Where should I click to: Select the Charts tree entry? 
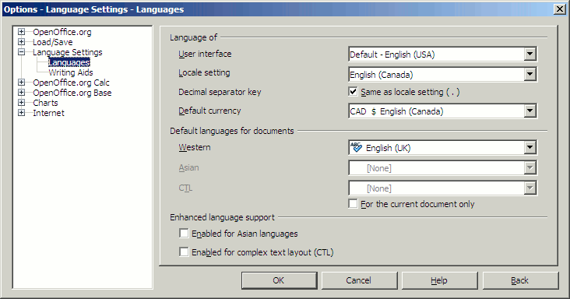click(45, 104)
